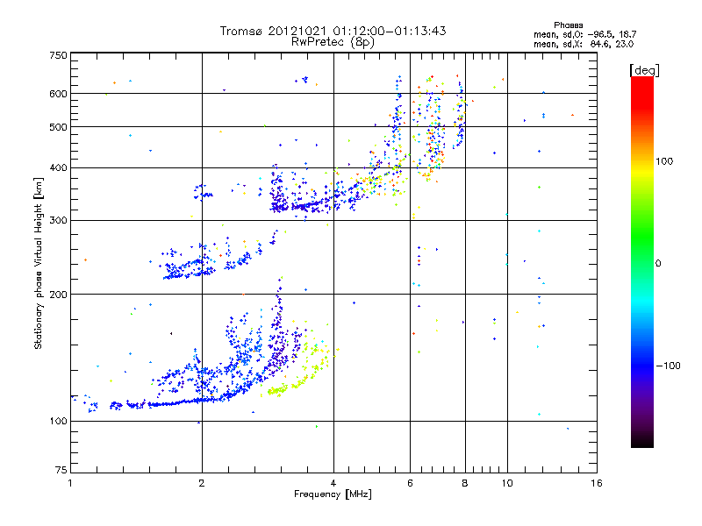Viewport: 702px width, 526px height.
Task: Click the y-axis label '75'
Action: (61, 470)
